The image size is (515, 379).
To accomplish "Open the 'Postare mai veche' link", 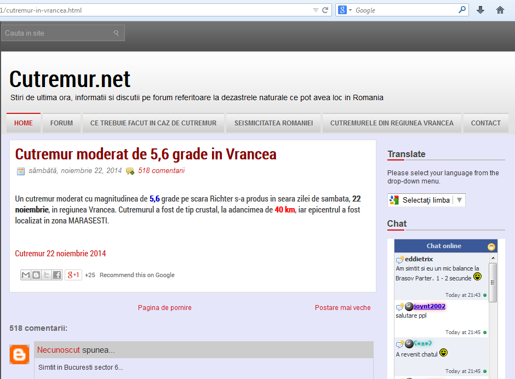I will [342, 308].
